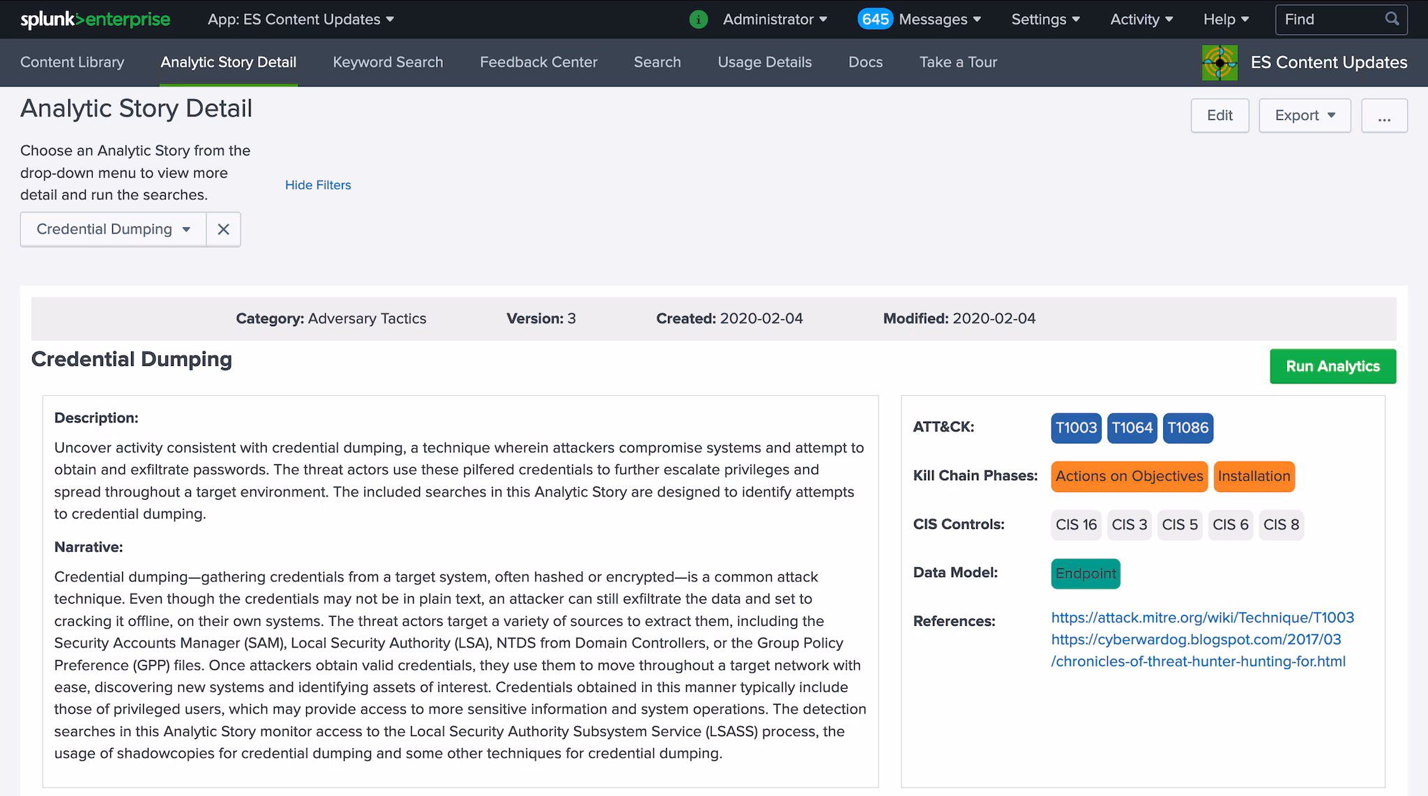
Task: Click the ES Content Updates app logo
Action: 1220,63
